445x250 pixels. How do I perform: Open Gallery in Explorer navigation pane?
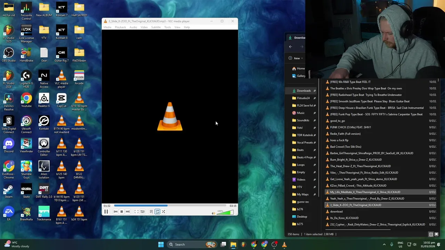click(x=299, y=76)
